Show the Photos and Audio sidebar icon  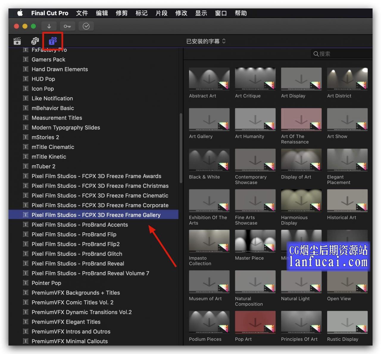(x=35, y=41)
